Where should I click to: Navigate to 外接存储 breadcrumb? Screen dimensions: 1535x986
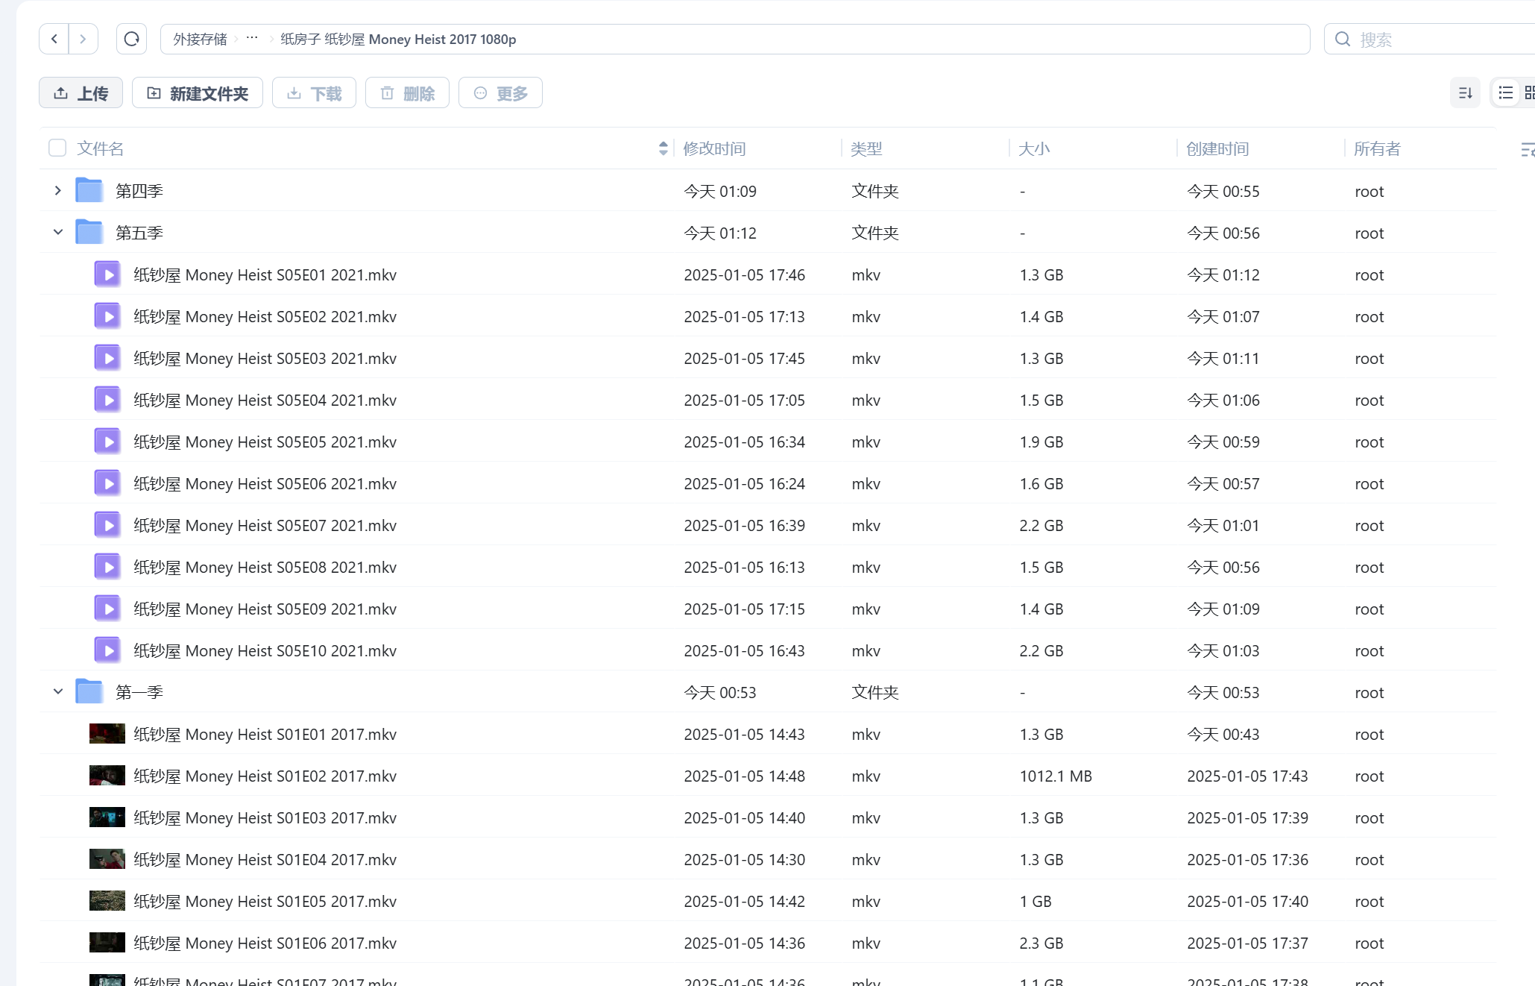(200, 39)
